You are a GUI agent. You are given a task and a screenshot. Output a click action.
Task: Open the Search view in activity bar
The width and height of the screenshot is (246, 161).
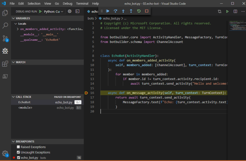pos(5,26)
